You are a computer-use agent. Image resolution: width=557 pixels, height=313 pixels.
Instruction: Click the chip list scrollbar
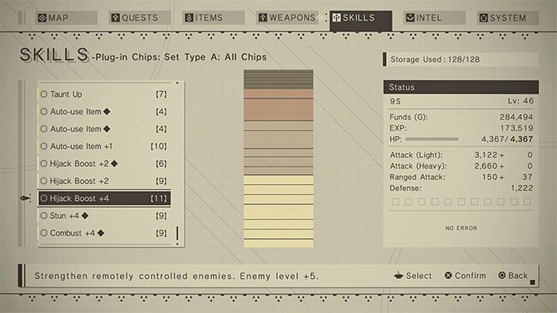178,233
